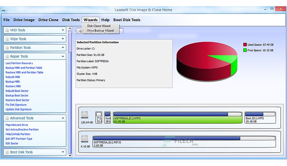
Task: Expand the Wipe Tools section
Action: [63, 39]
